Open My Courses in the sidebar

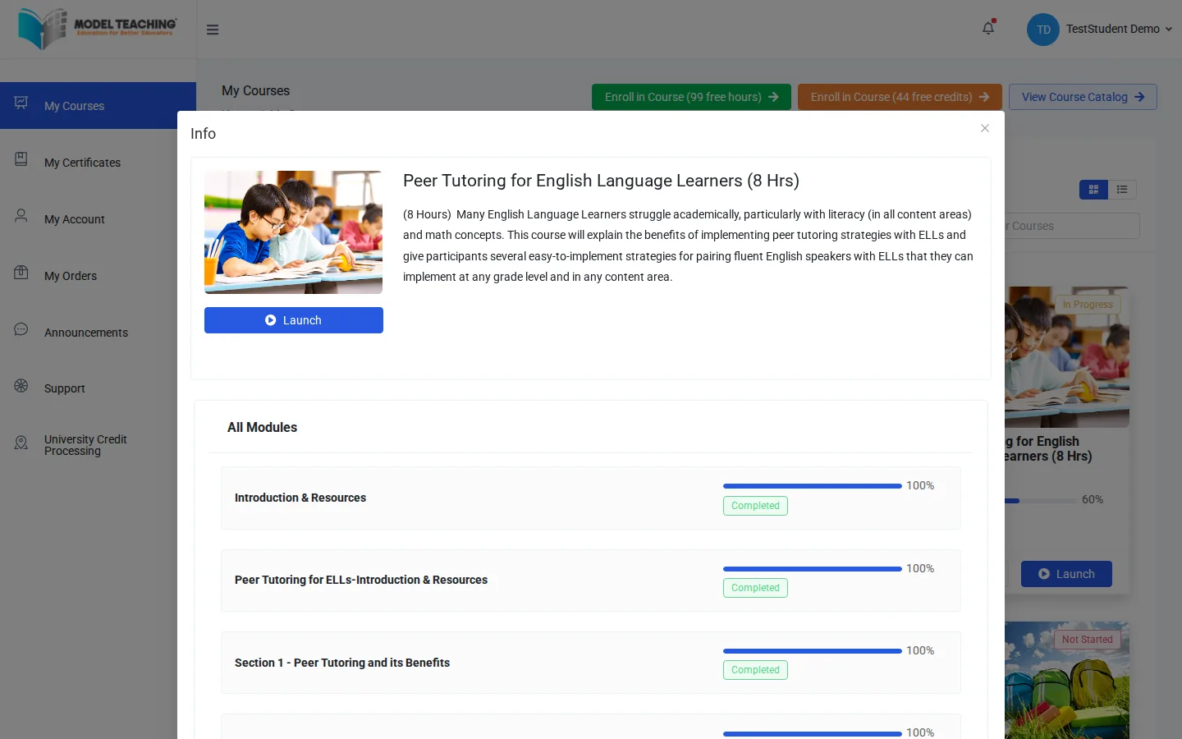click(98, 105)
